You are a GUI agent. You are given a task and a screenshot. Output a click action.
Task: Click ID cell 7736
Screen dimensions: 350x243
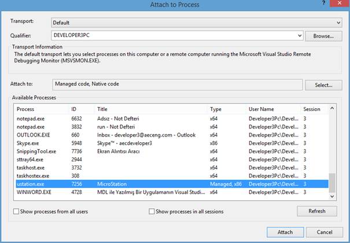click(76, 151)
